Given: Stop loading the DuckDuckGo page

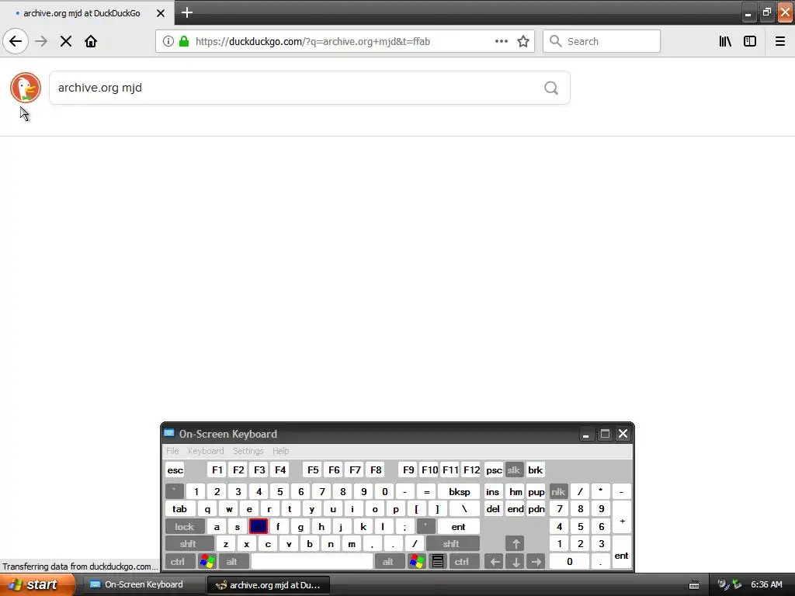Looking at the screenshot, I should (66, 41).
